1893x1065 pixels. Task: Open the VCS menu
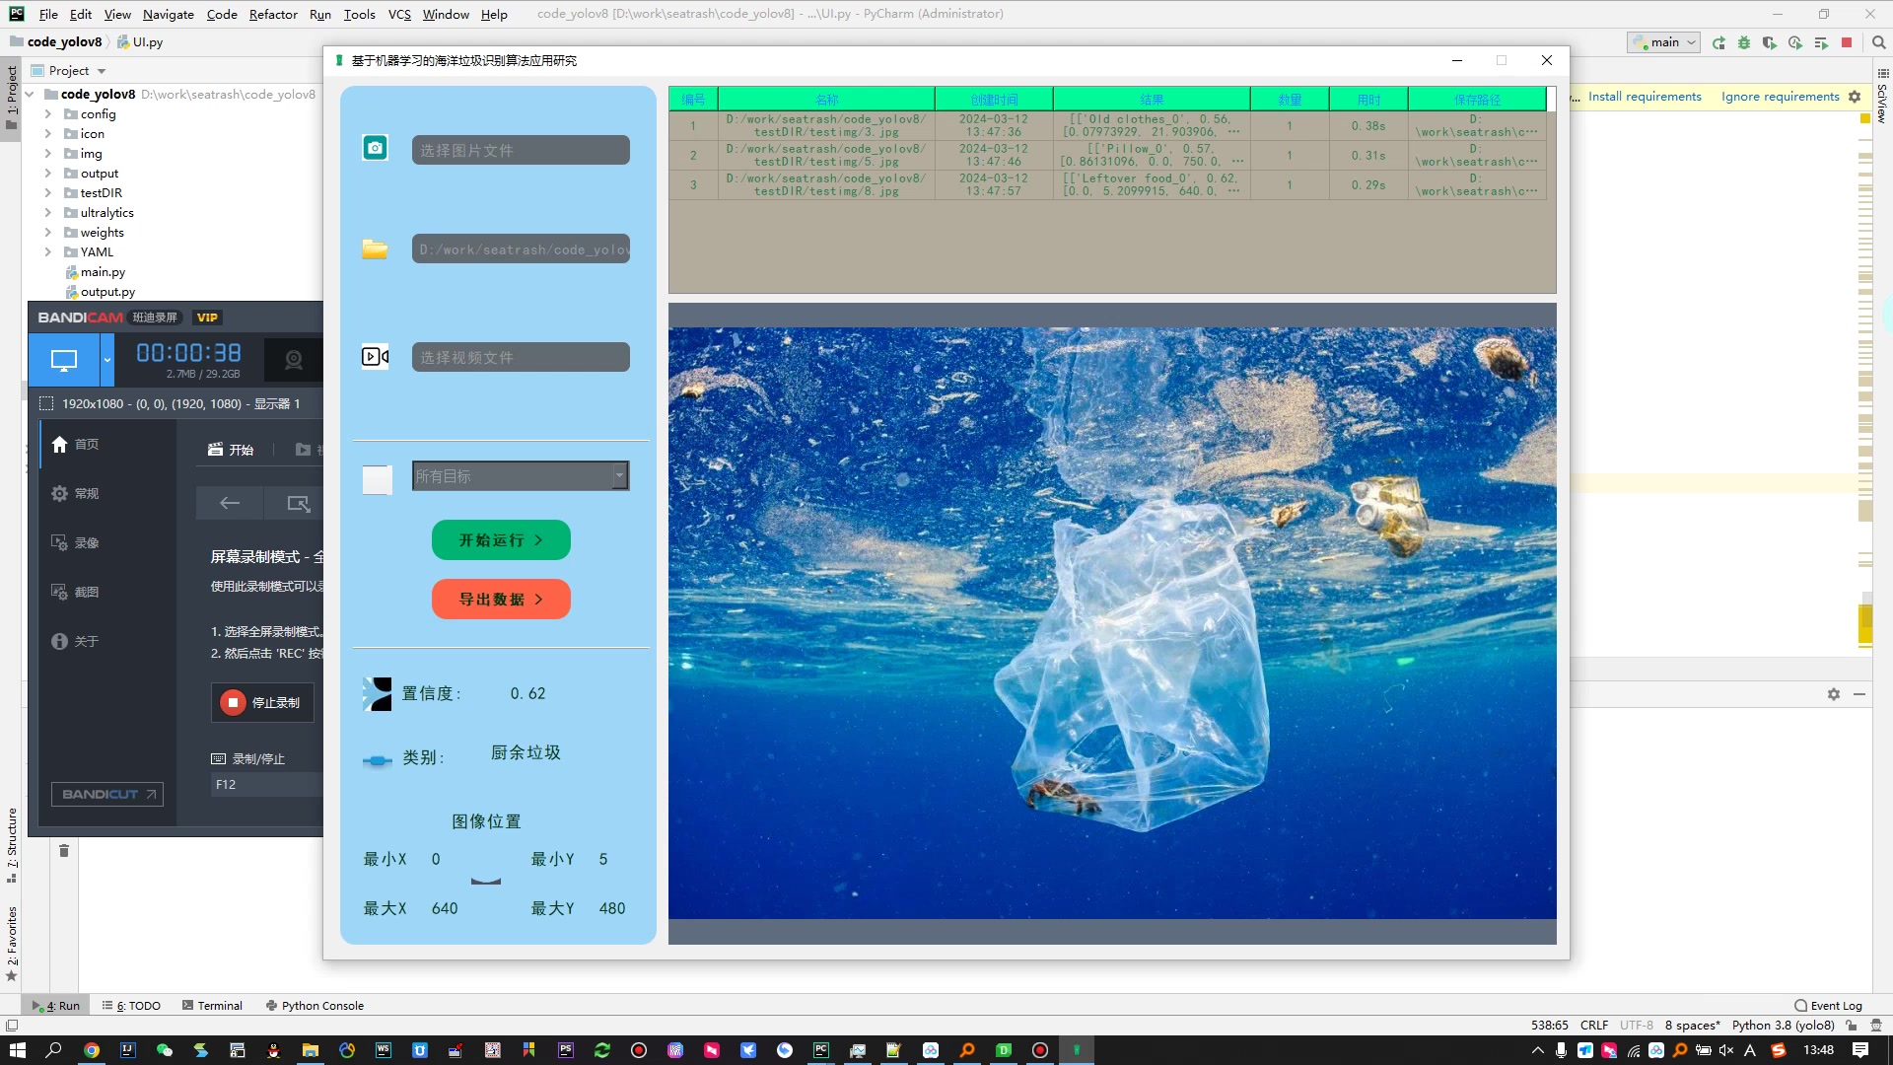tap(399, 14)
